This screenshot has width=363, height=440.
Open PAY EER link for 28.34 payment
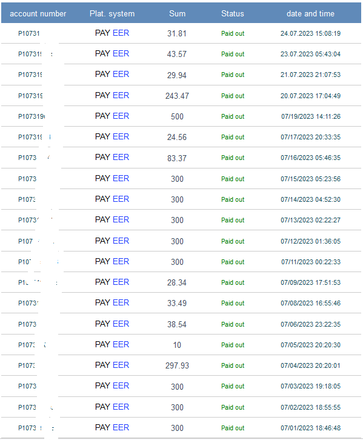(112, 282)
